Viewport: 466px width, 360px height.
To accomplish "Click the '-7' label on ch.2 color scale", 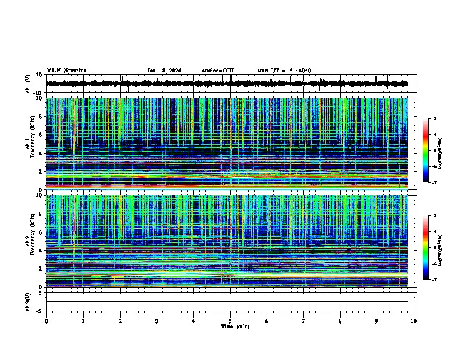I will point(434,279).
